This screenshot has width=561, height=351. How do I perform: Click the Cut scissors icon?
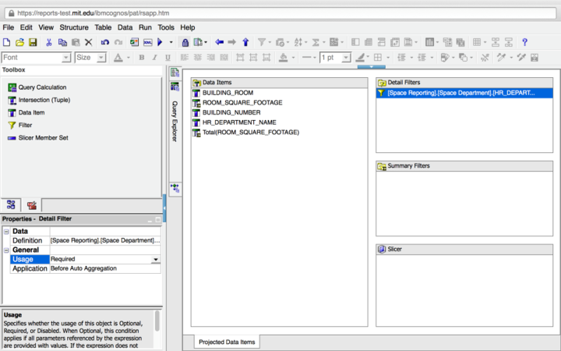pyautogui.click(x=48, y=42)
